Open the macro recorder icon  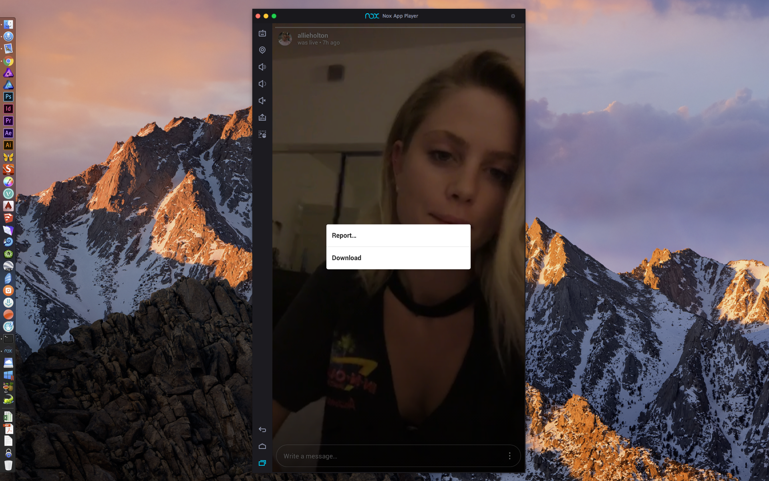262,134
